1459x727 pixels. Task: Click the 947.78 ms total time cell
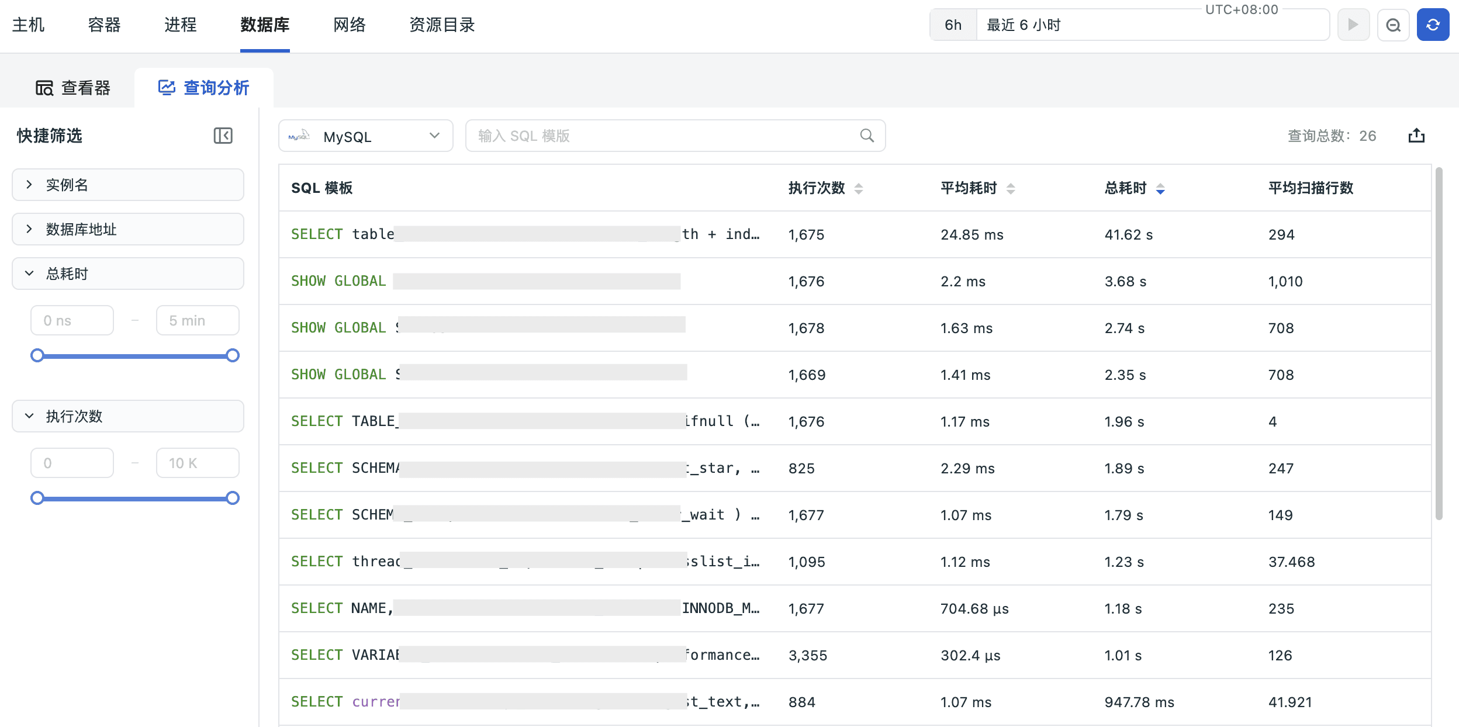click(1139, 702)
